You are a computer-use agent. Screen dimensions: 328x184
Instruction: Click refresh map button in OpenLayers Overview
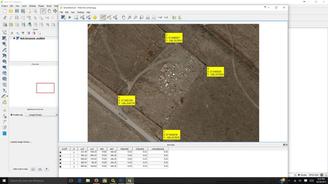click(x=33, y=169)
